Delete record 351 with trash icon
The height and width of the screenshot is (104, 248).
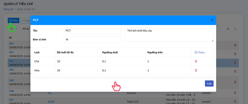pos(235,63)
